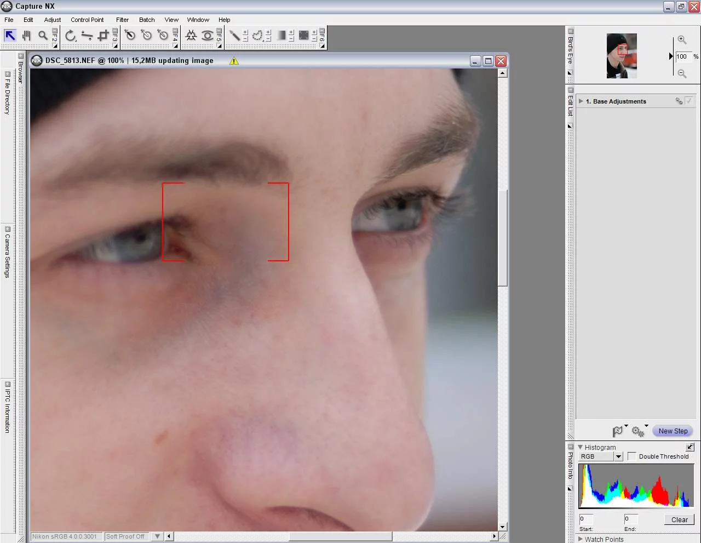Choose the Black Control Point tool

point(130,35)
